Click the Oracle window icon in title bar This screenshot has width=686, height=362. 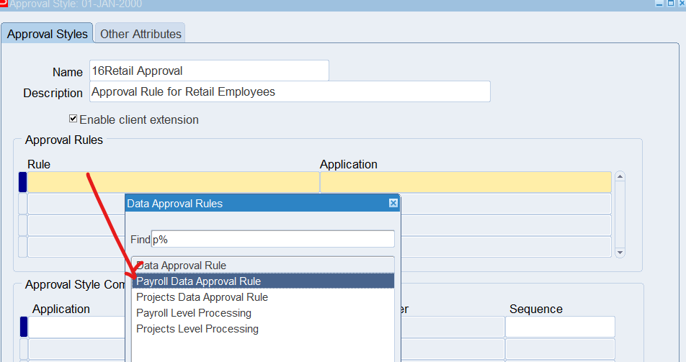point(4,4)
